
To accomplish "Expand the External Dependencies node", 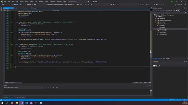I will [x=156, y=20].
